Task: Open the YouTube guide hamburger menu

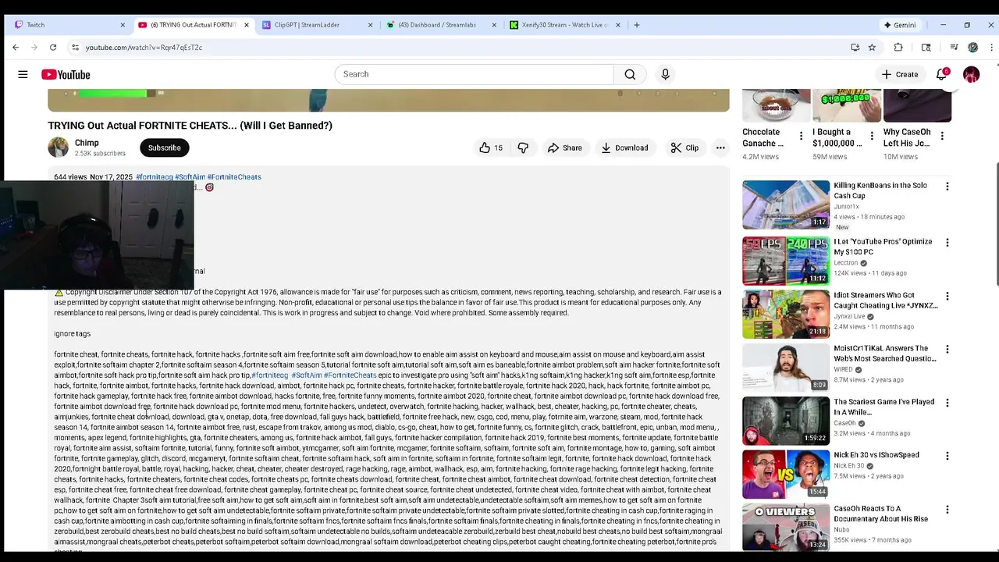Action: tap(23, 74)
